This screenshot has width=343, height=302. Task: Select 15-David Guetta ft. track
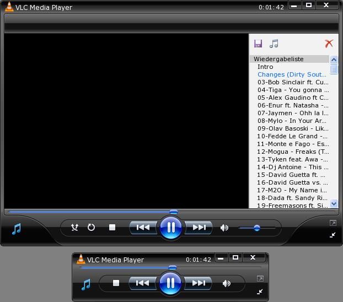pos(291,175)
